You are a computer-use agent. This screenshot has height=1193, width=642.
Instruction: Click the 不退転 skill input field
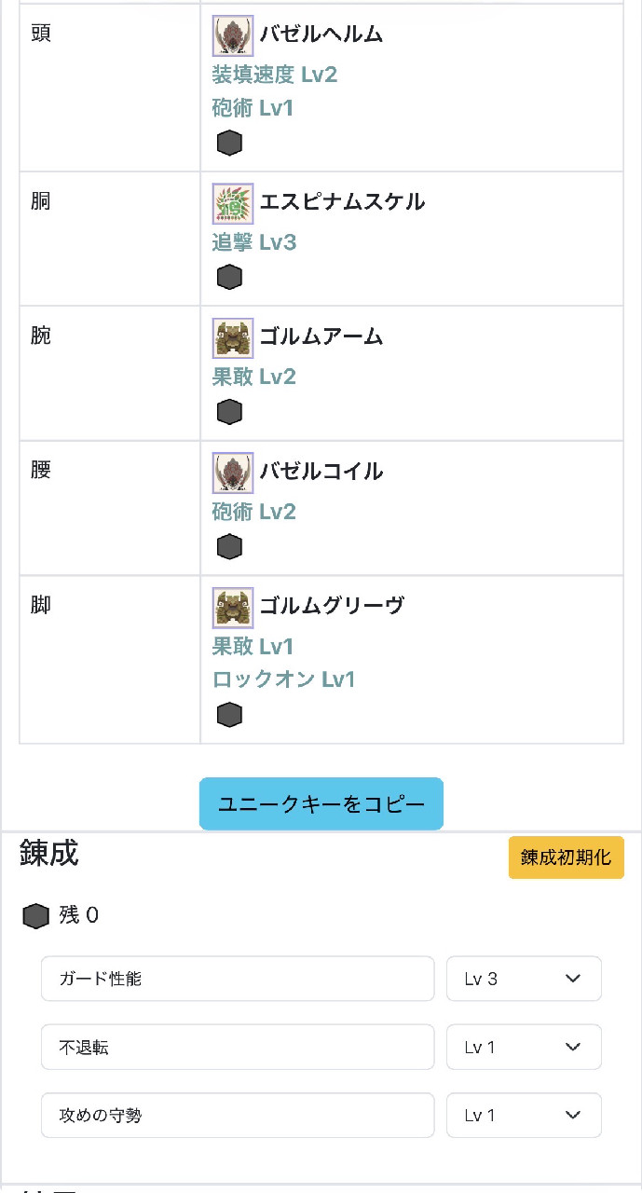tap(238, 1047)
